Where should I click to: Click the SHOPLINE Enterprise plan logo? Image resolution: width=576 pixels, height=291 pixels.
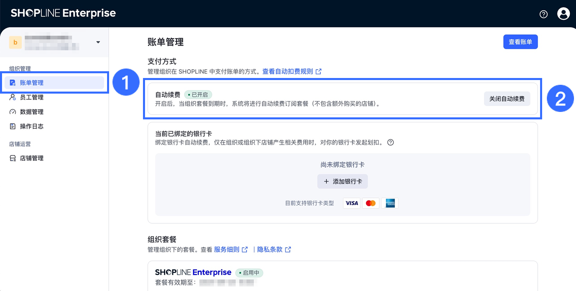(x=193, y=272)
